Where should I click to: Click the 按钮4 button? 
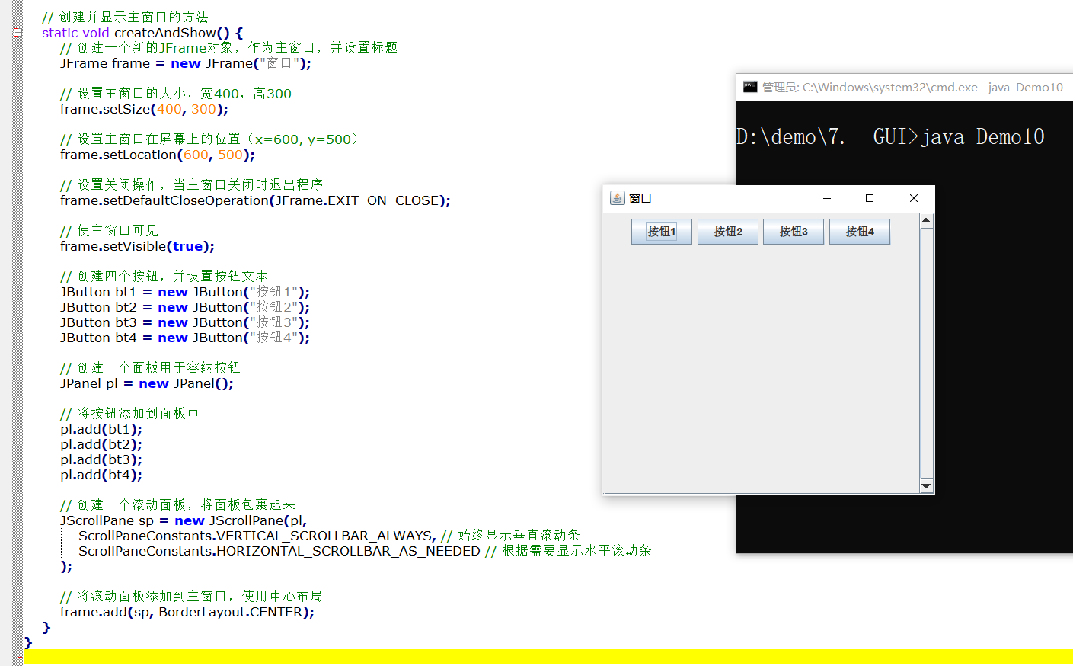pyautogui.click(x=859, y=232)
